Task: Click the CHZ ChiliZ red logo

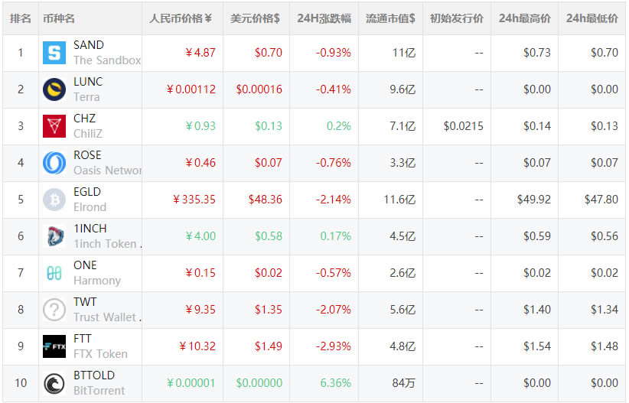Action: click(54, 126)
